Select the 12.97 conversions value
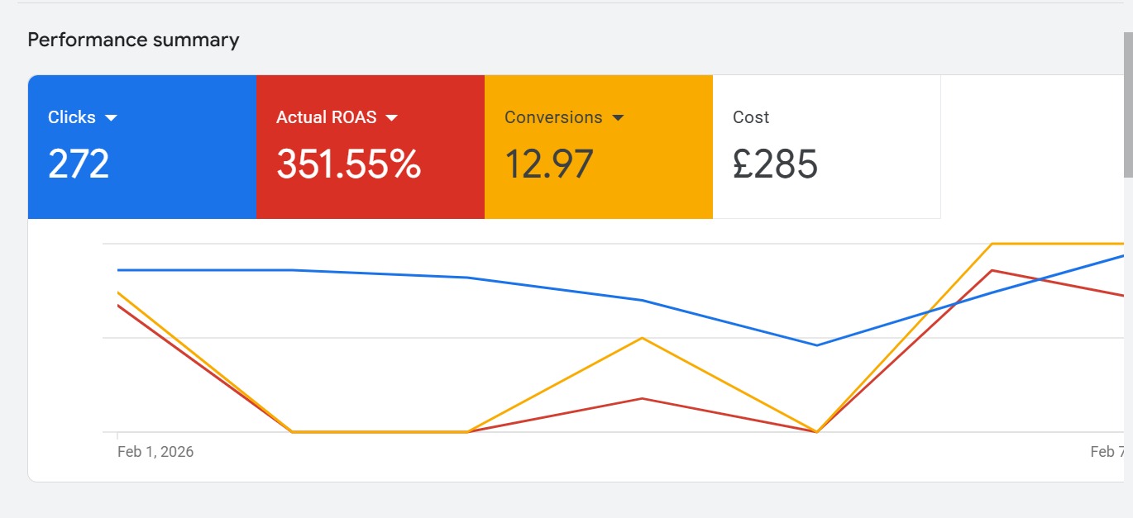This screenshot has width=1133, height=518. 549,164
